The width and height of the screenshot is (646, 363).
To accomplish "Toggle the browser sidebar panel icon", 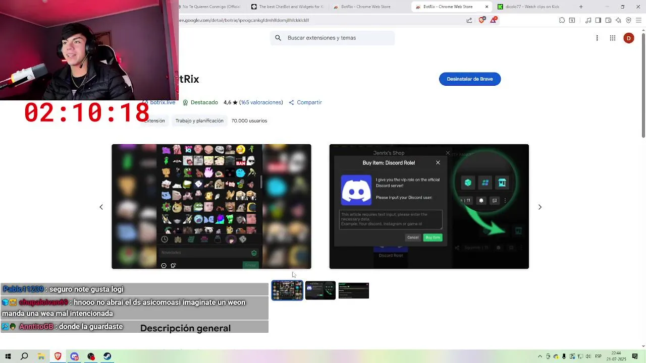I will 598,20.
